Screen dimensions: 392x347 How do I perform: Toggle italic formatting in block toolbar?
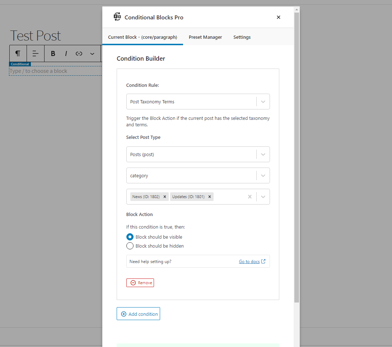pyautogui.click(x=66, y=53)
